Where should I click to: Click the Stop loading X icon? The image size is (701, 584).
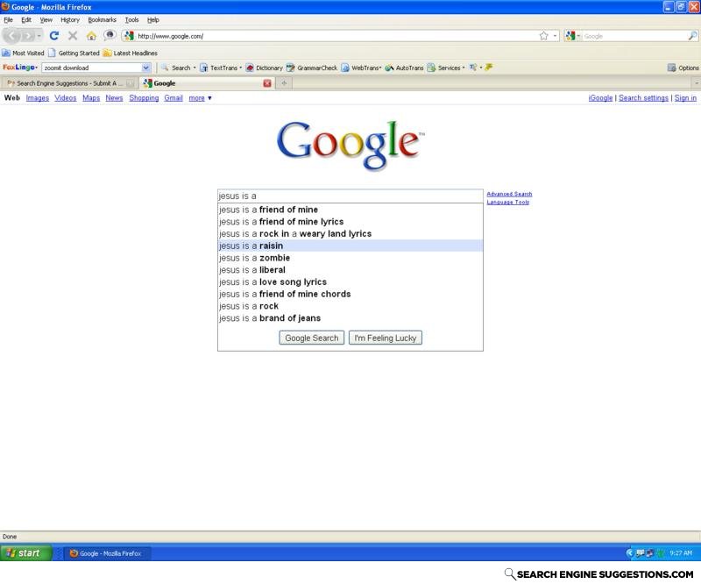(x=73, y=36)
